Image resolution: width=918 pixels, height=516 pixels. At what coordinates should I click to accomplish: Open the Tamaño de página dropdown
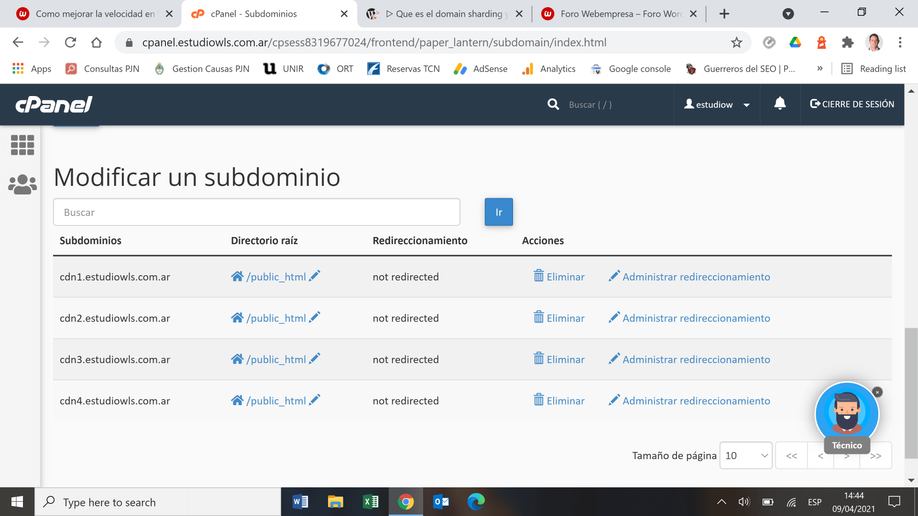[745, 455]
